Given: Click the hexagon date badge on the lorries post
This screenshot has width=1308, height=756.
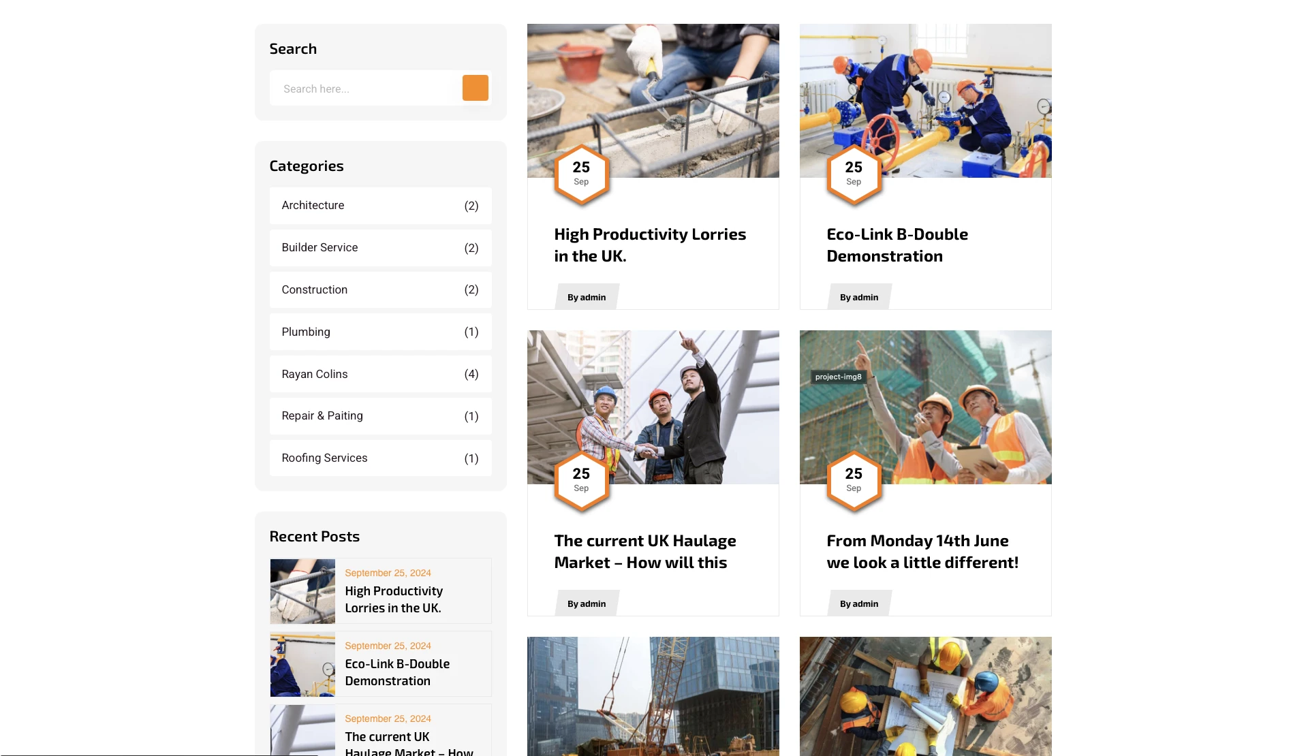Looking at the screenshot, I should [581, 174].
